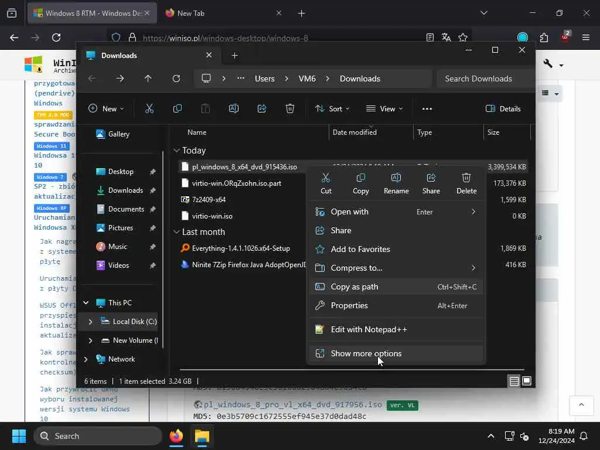The height and width of the screenshot is (450, 600).
Task: Click the Firefox taskbar icon
Action: (x=176, y=436)
